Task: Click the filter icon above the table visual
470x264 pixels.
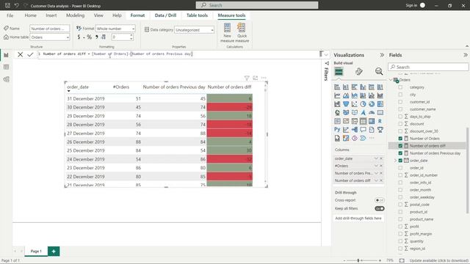Action: click(247, 78)
